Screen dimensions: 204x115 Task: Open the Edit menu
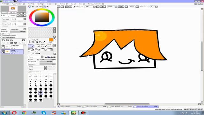[18, 4]
